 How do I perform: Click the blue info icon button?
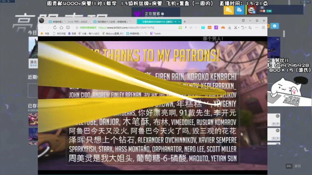pos(275,26)
